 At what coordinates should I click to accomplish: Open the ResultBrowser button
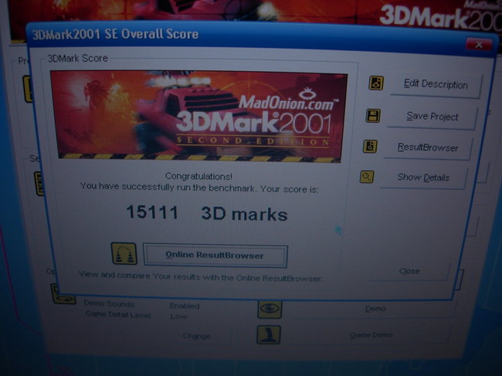coord(427,147)
